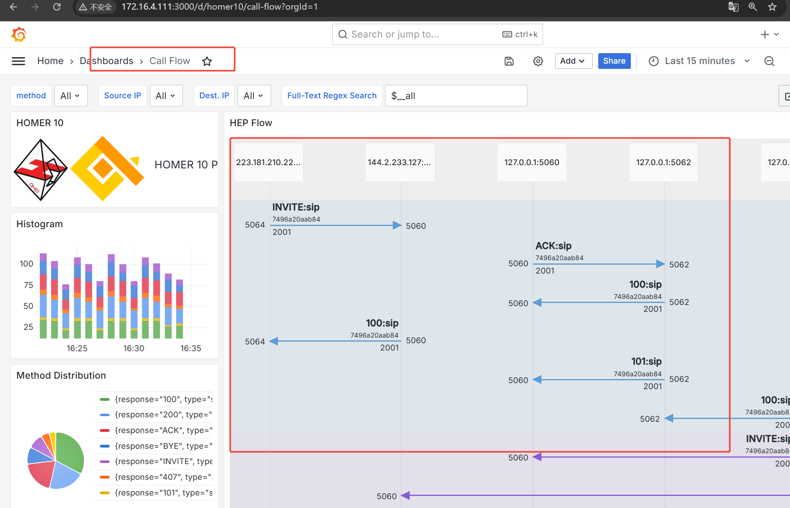Image resolution: width=790 pixels, height=508 pixels.
Task: Expand the method variable All dropdown
Action: click(x=71, y=96)
